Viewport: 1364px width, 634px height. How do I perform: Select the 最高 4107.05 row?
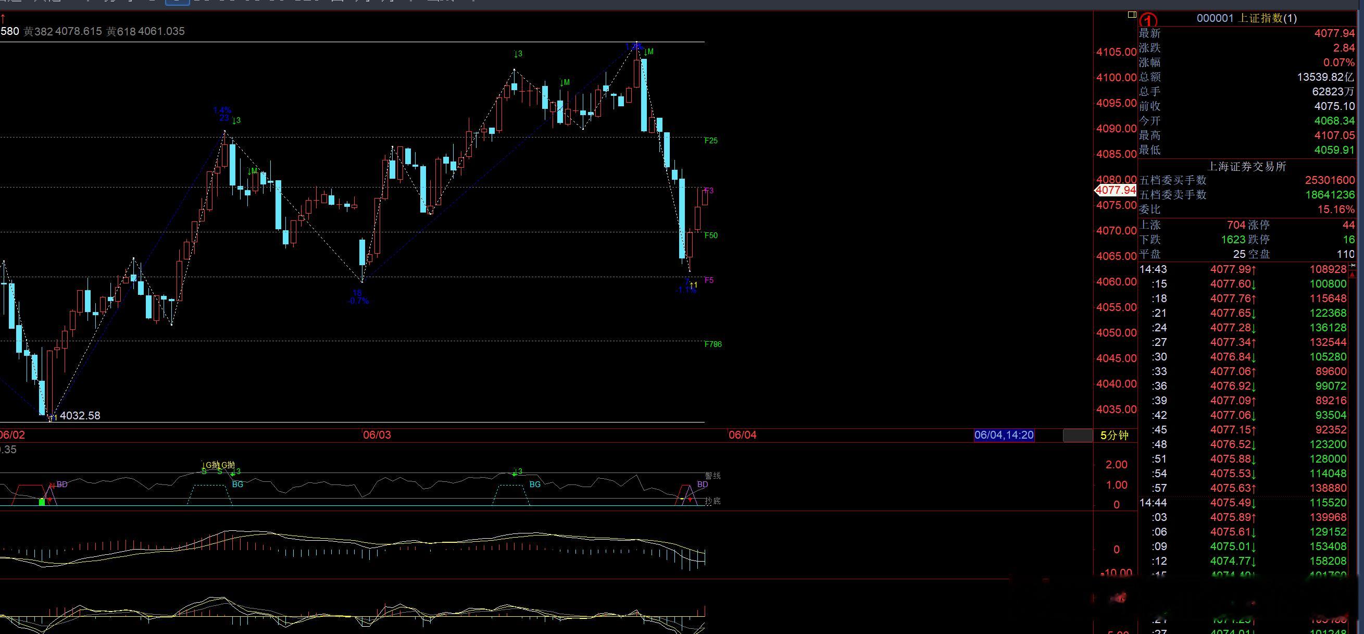coord(1246,135)
